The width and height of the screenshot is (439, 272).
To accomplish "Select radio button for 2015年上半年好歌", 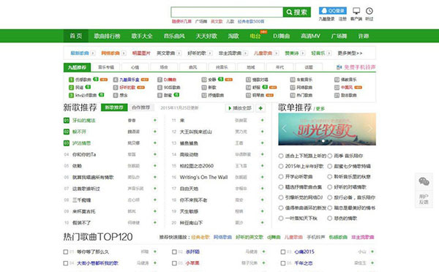I will [281, 166].
